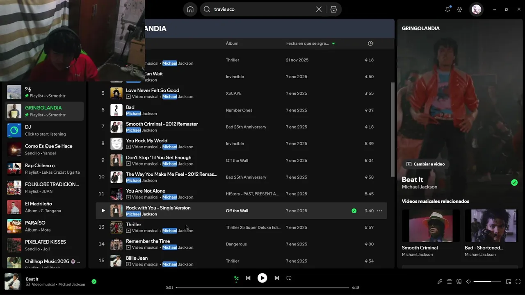525x295 pixels.
Task: Select Billie Jean track
Action: (241, 261)
